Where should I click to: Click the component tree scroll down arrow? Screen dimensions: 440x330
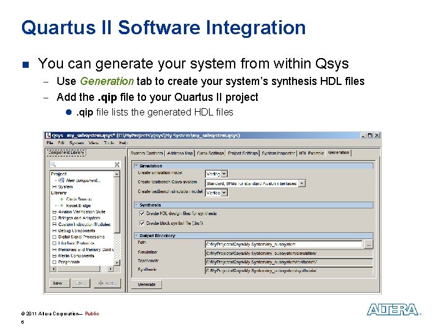click(117, 263)
